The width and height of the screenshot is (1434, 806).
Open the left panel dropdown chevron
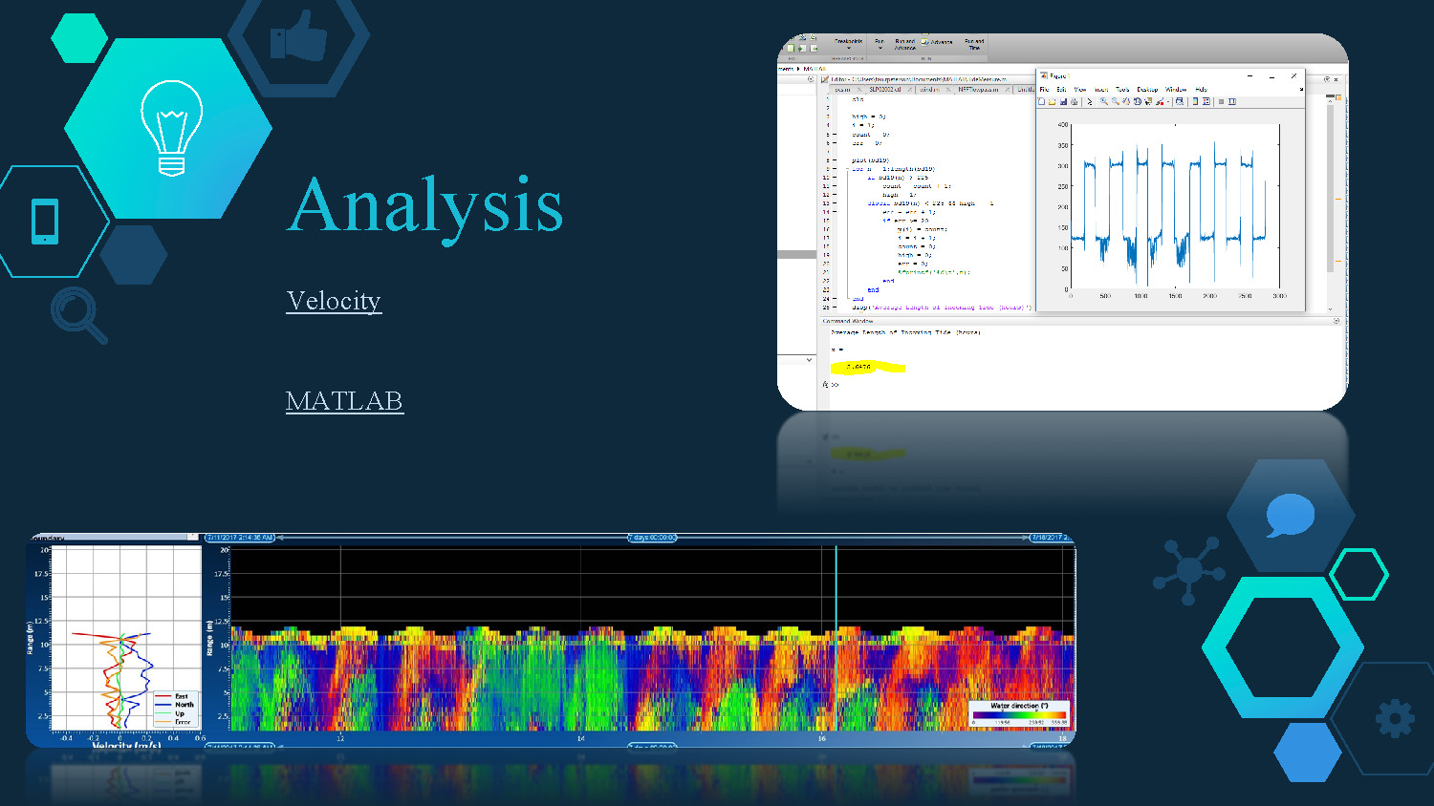(x=809, y=360)
